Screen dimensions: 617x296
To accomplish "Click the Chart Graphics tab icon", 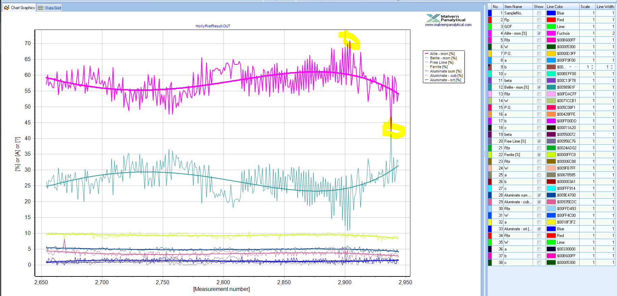I will pyautogui.click(x=6, y=7).
